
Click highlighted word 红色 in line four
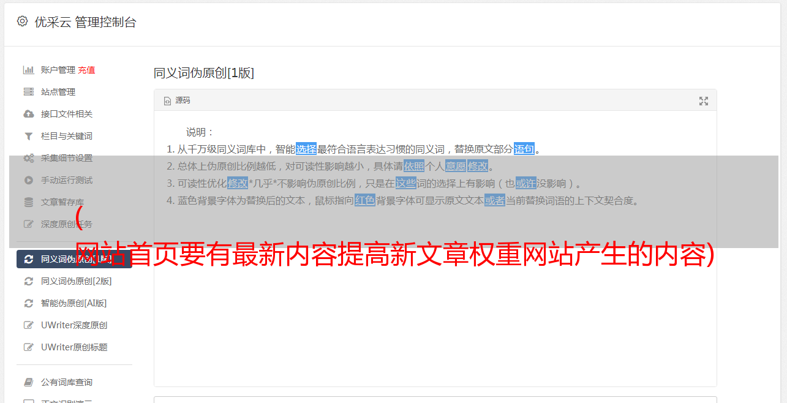click(365, 200)
